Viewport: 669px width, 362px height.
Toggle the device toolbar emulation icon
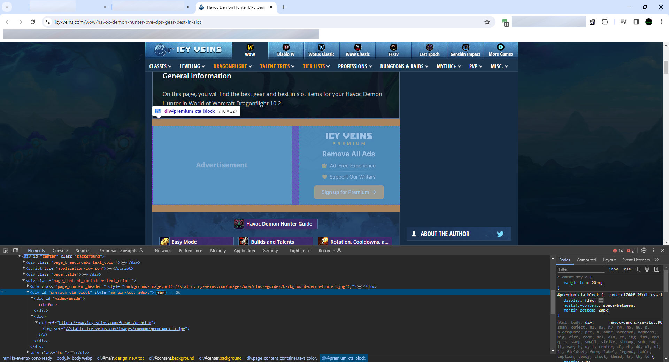click(15, 250)
